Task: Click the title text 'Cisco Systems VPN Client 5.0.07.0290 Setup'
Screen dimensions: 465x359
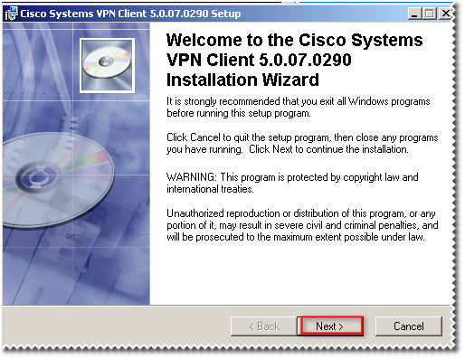Action: click(x=130, y=14)
